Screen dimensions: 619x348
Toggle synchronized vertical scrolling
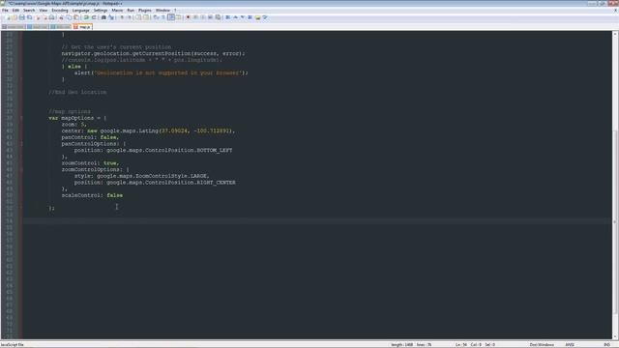pos(138,17)
